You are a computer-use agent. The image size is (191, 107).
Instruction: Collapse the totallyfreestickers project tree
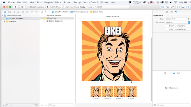tap(3, 15)
